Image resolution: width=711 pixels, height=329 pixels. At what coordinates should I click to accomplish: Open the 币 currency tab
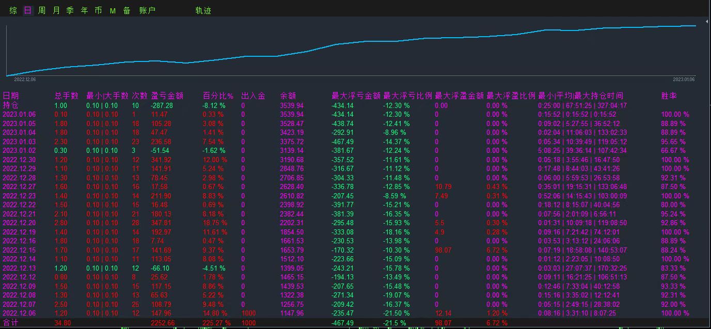[99, 10]
